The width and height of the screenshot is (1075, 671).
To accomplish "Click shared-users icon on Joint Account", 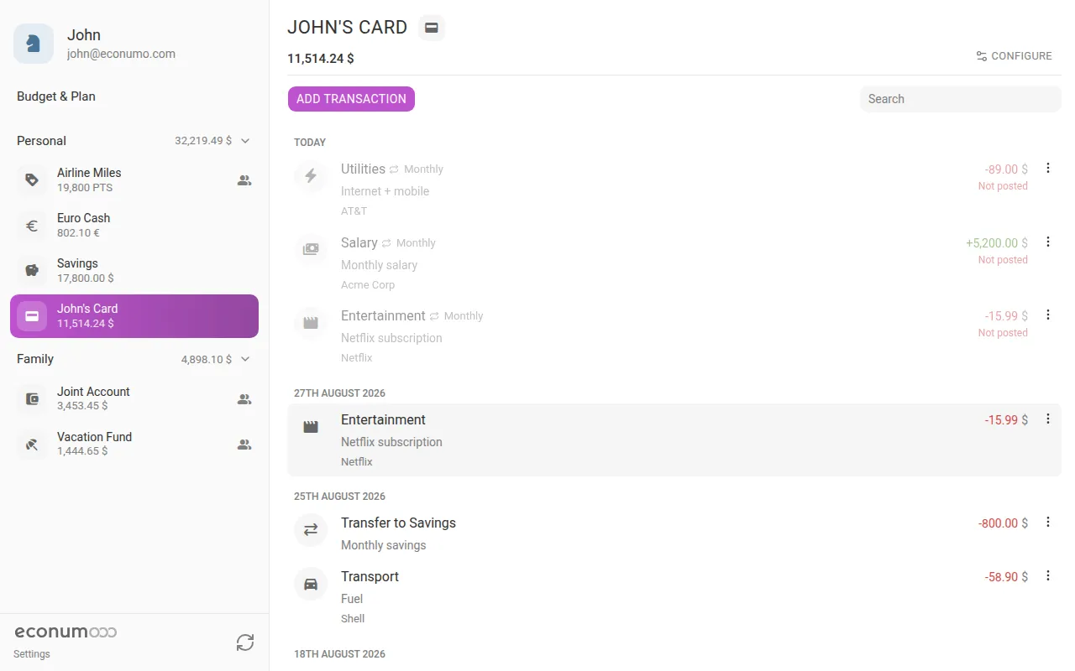I will coord(244,399).
